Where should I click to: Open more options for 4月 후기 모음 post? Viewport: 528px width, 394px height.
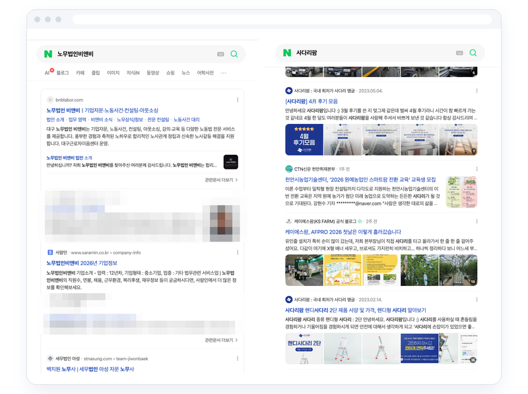(477, 91)
